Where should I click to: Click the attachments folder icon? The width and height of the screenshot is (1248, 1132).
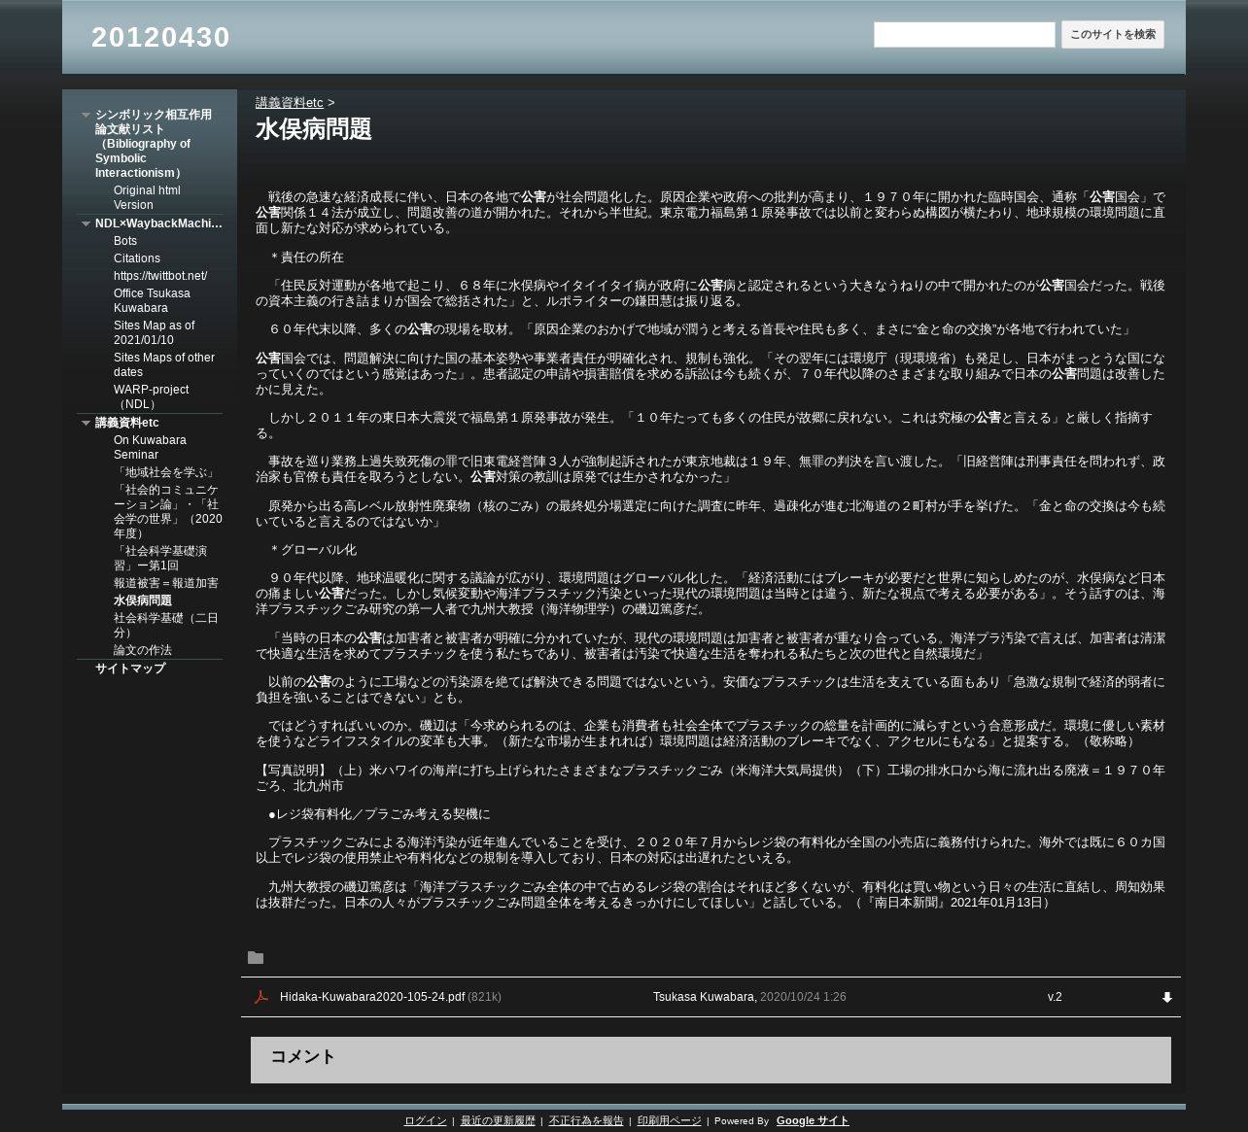256,958
